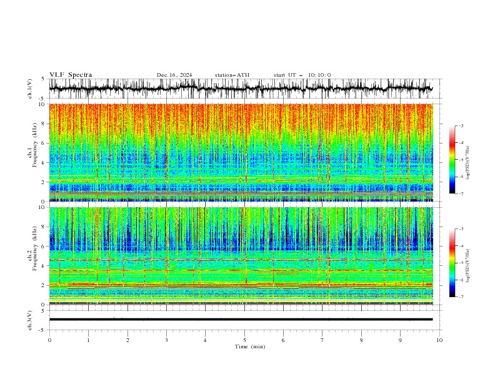Click the 'ch.1(V)' waveform axis label

pyautogui.click(x=30, y=89)
